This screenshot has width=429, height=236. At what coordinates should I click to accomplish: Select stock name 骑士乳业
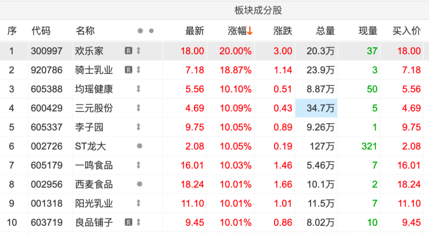coord(94,70)
